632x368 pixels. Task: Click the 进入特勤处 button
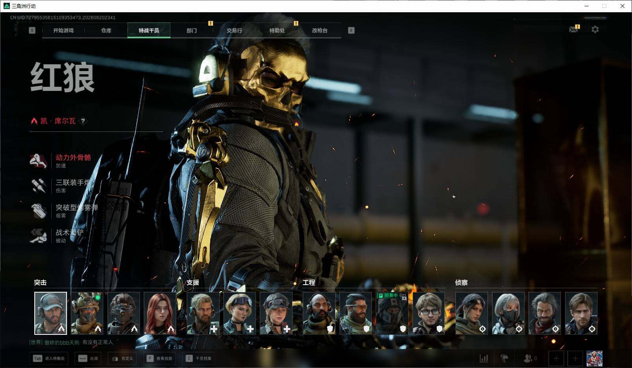[49, 359]
